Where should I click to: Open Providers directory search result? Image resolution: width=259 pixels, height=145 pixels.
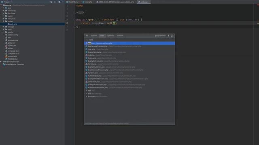(129, 97)
